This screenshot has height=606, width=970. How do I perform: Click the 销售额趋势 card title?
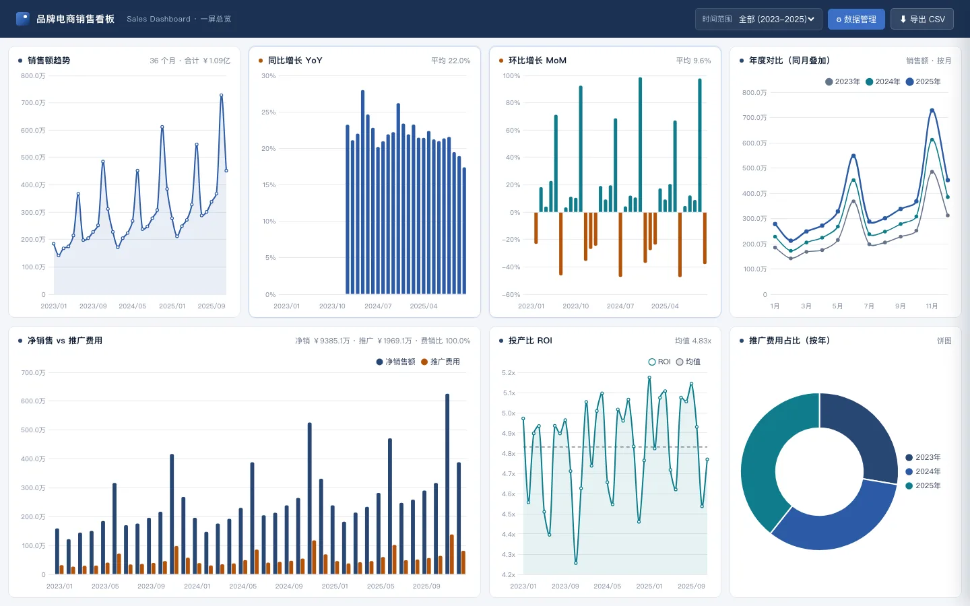[48, 61]
